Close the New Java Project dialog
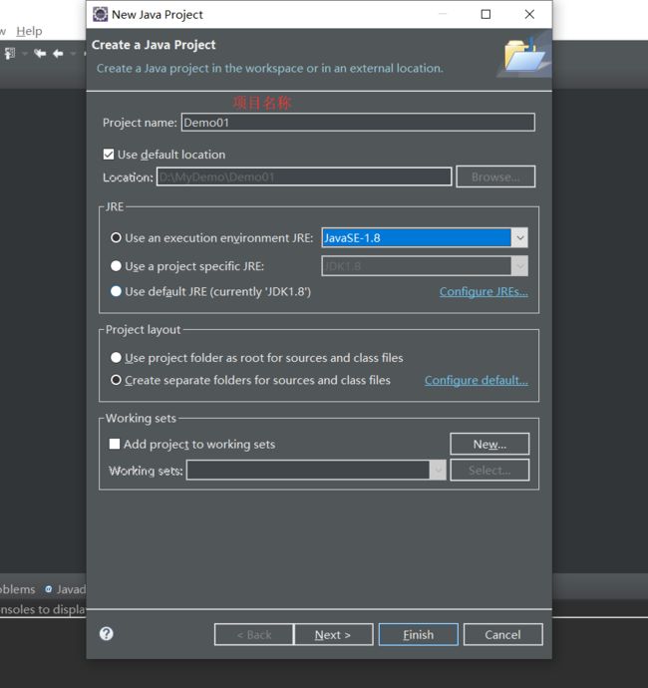This screenshot has height=688, width=648. (530, 14)
